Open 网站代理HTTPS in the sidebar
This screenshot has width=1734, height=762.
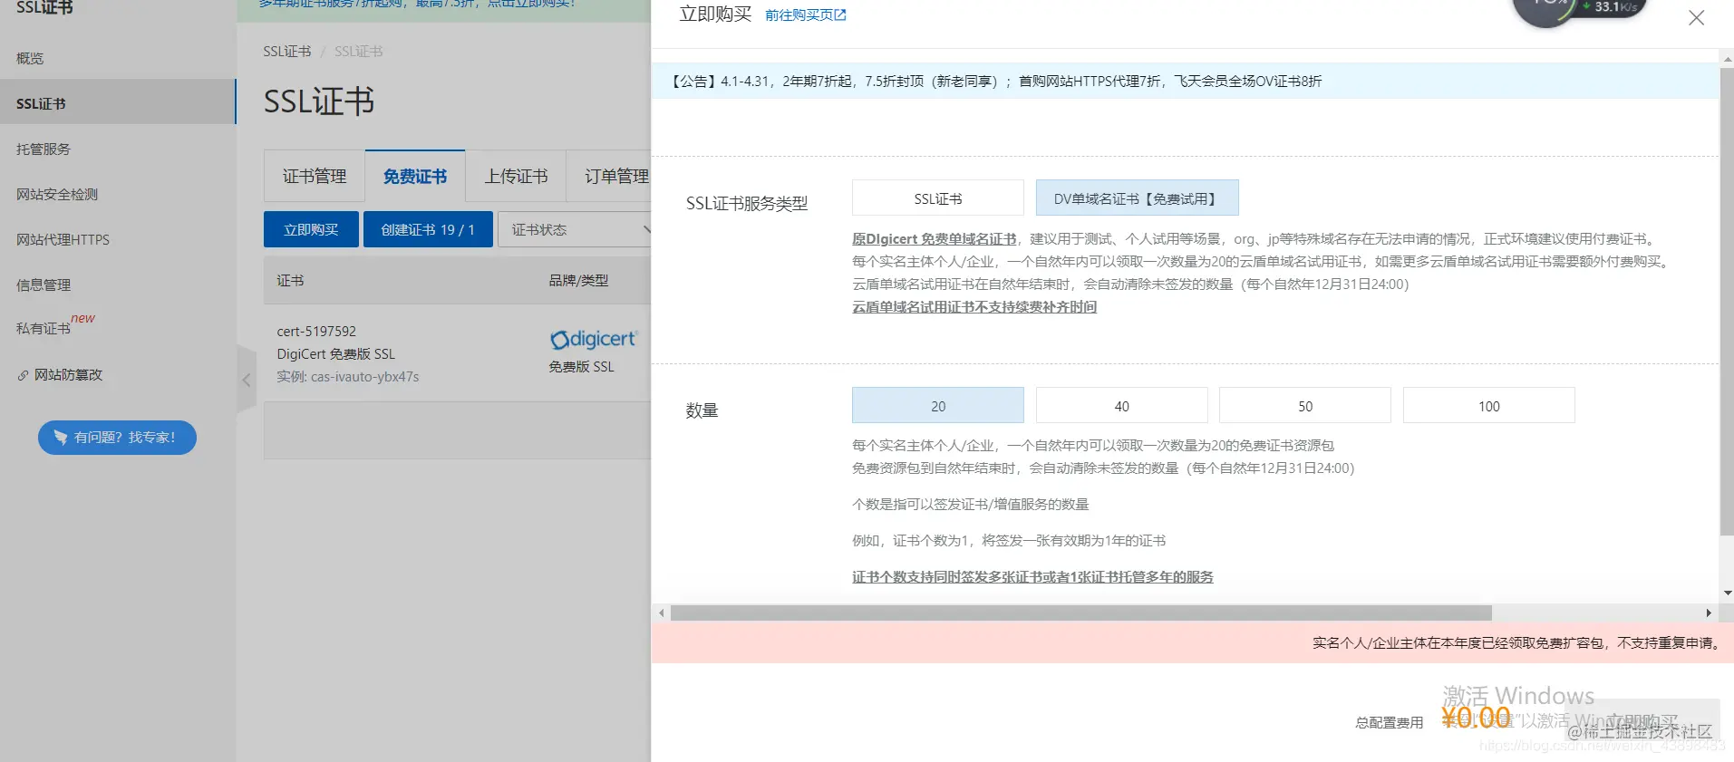pyautogui.click(x=63, y=239)
